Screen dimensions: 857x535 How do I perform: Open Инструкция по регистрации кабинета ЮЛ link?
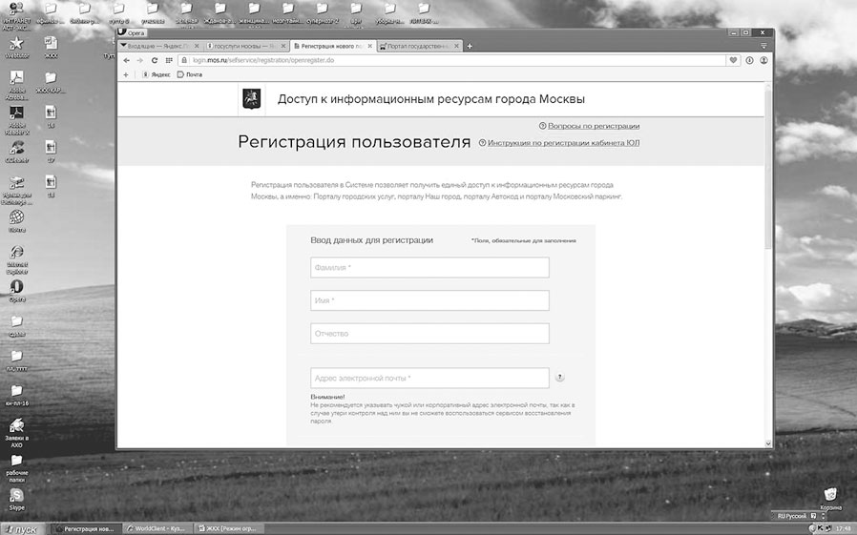click(563, 143)
